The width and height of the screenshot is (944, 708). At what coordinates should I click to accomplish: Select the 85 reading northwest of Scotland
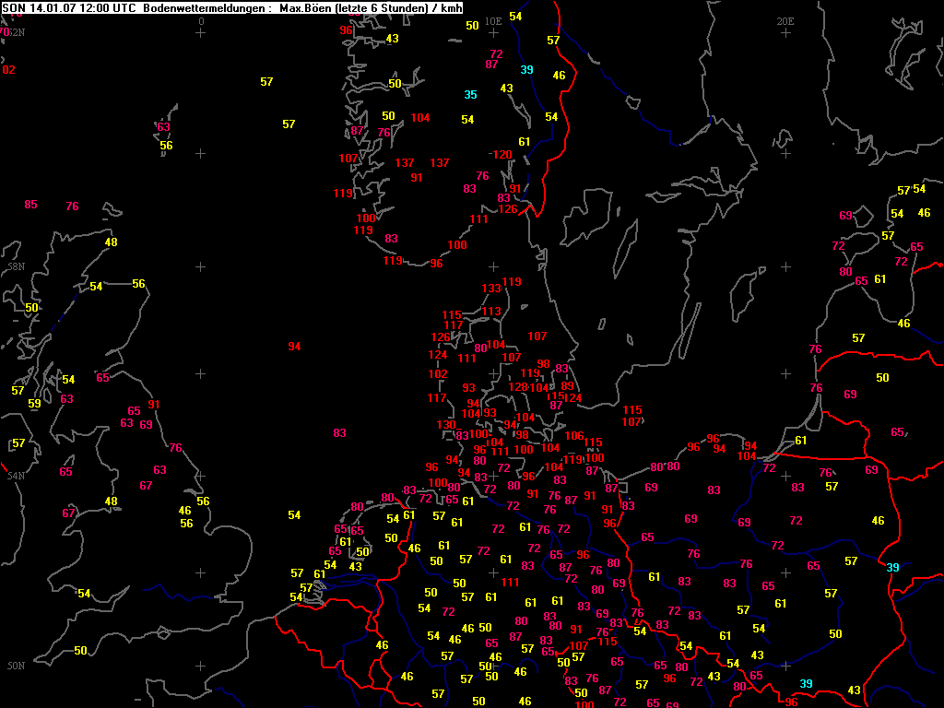coord(30,205)
